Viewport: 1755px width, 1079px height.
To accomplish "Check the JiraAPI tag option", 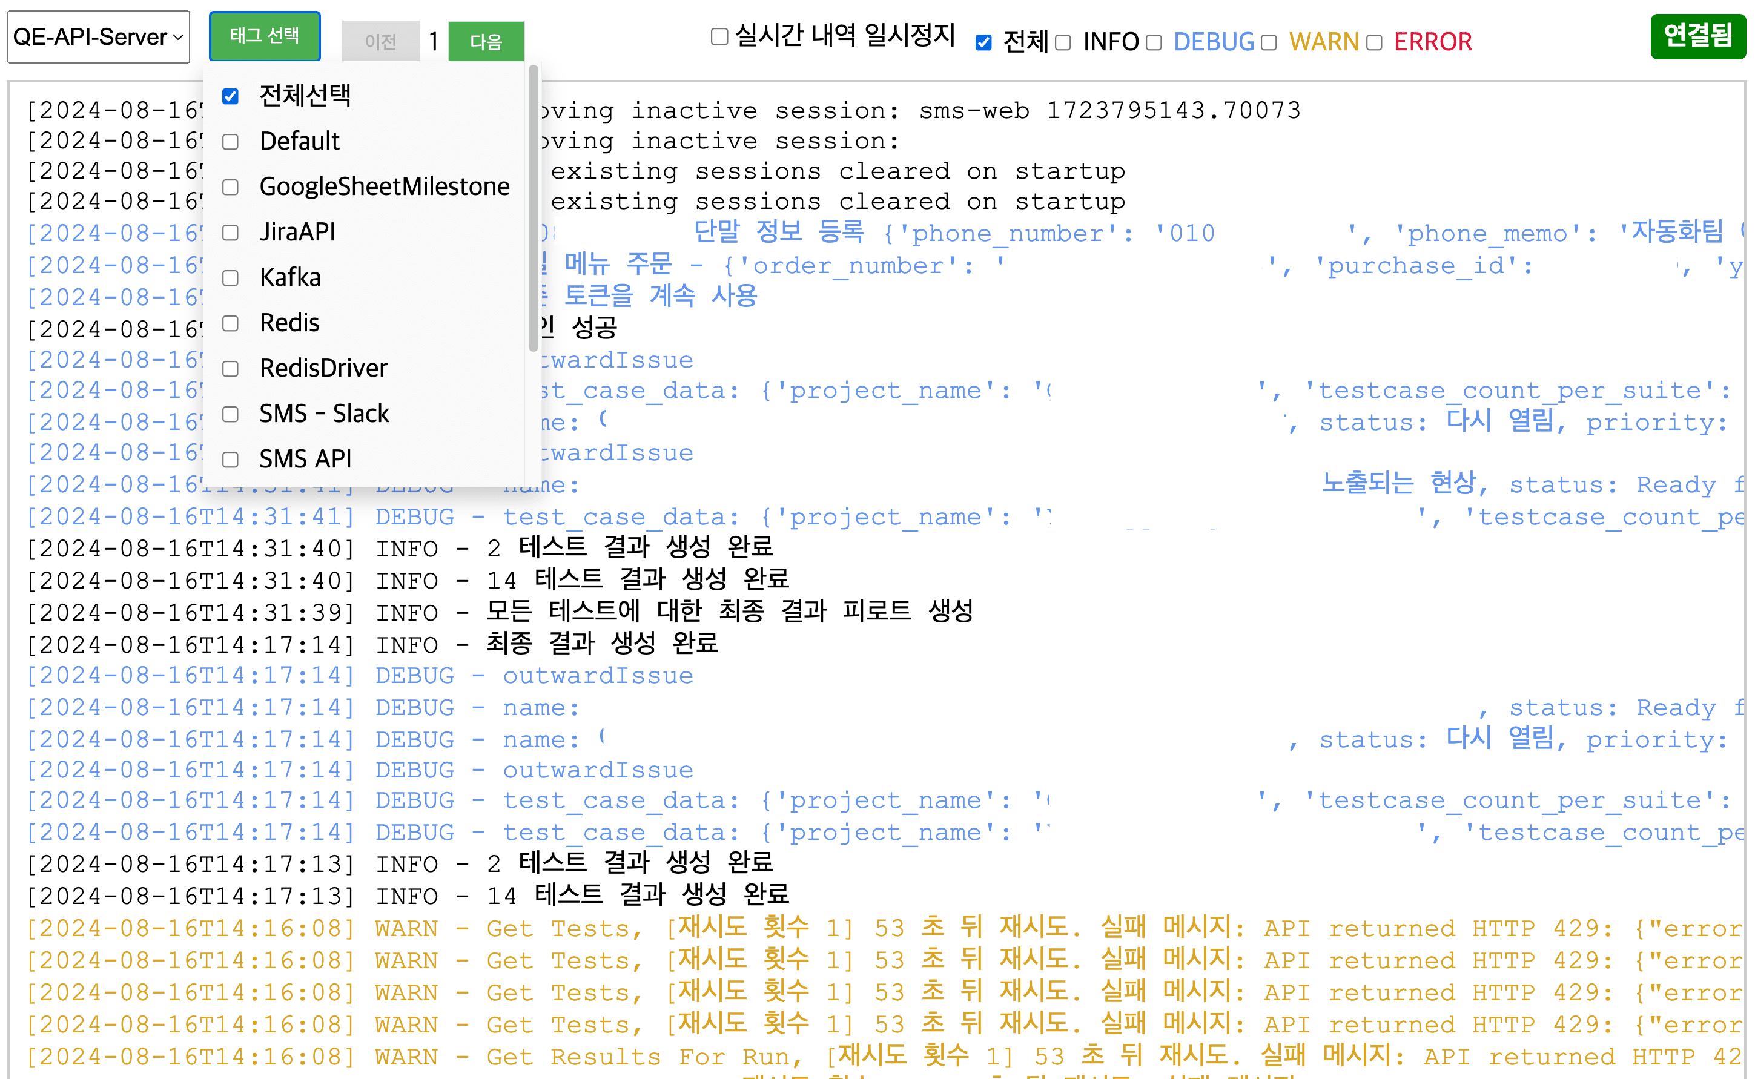I will point(230,233).
